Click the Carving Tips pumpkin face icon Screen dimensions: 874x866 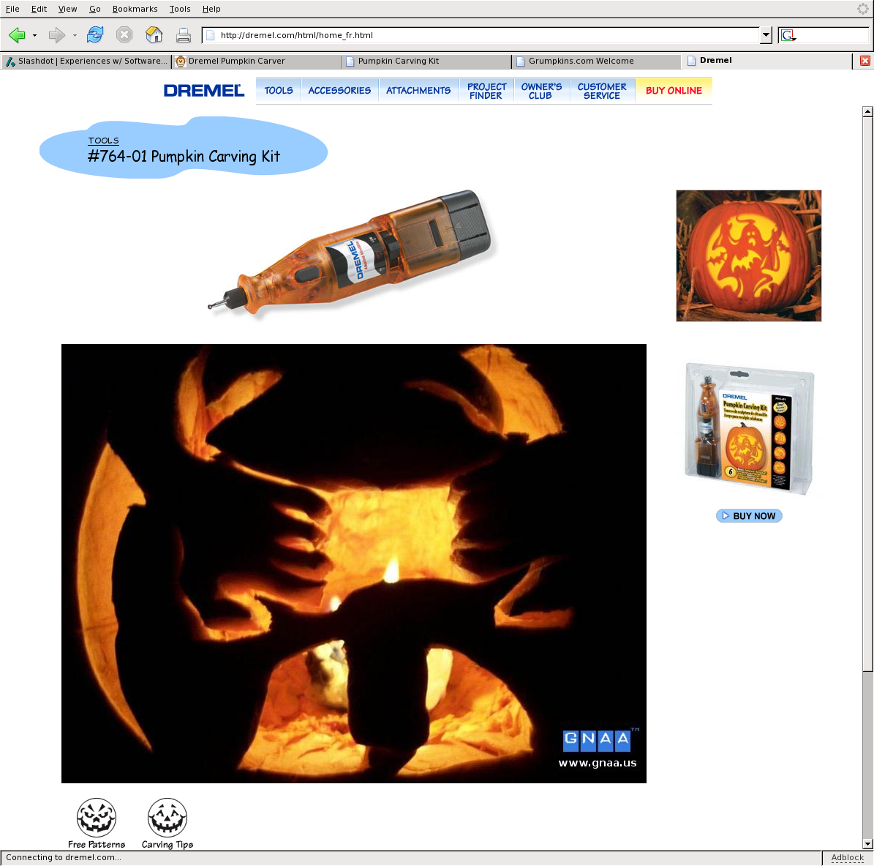(x=167, y=818)
